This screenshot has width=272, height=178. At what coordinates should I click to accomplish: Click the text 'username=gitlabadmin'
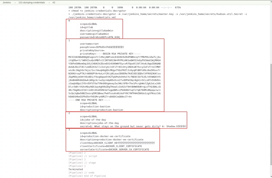94,34
